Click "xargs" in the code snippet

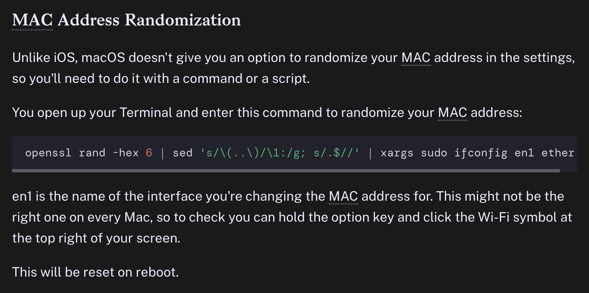tap(397, 153)
